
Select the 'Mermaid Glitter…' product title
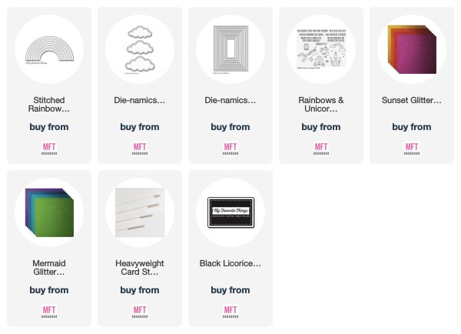pyautogui.click(x=49, y=268)
